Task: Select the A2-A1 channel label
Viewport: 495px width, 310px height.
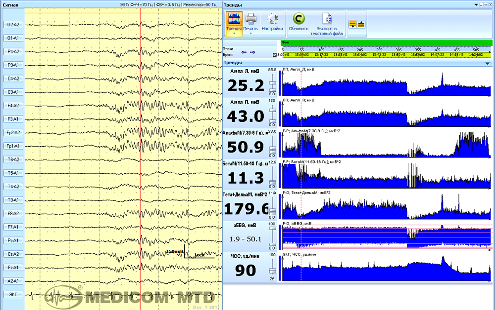Action: [13, 281]
